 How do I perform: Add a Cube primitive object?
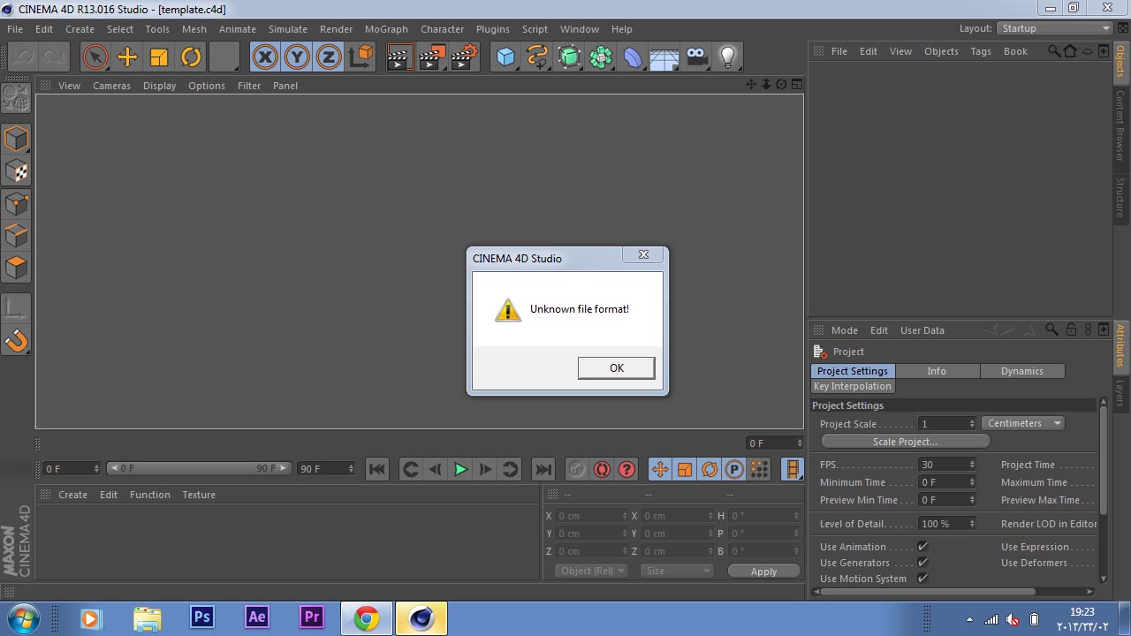[x=505, y=57]
